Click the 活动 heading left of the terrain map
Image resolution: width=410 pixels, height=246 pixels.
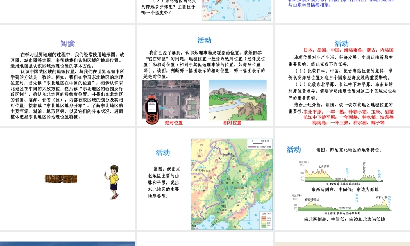163,153
